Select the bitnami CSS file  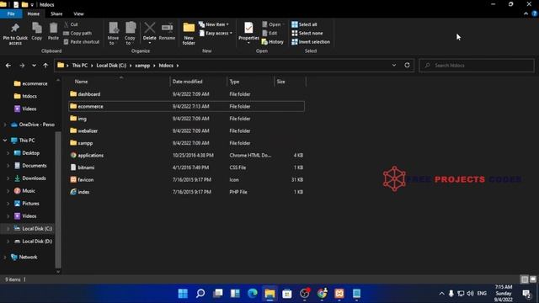pos(186,167)
